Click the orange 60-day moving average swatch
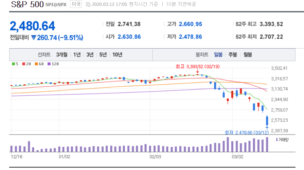304x170 pixels. pyautogui.click(x=36, y=64)
